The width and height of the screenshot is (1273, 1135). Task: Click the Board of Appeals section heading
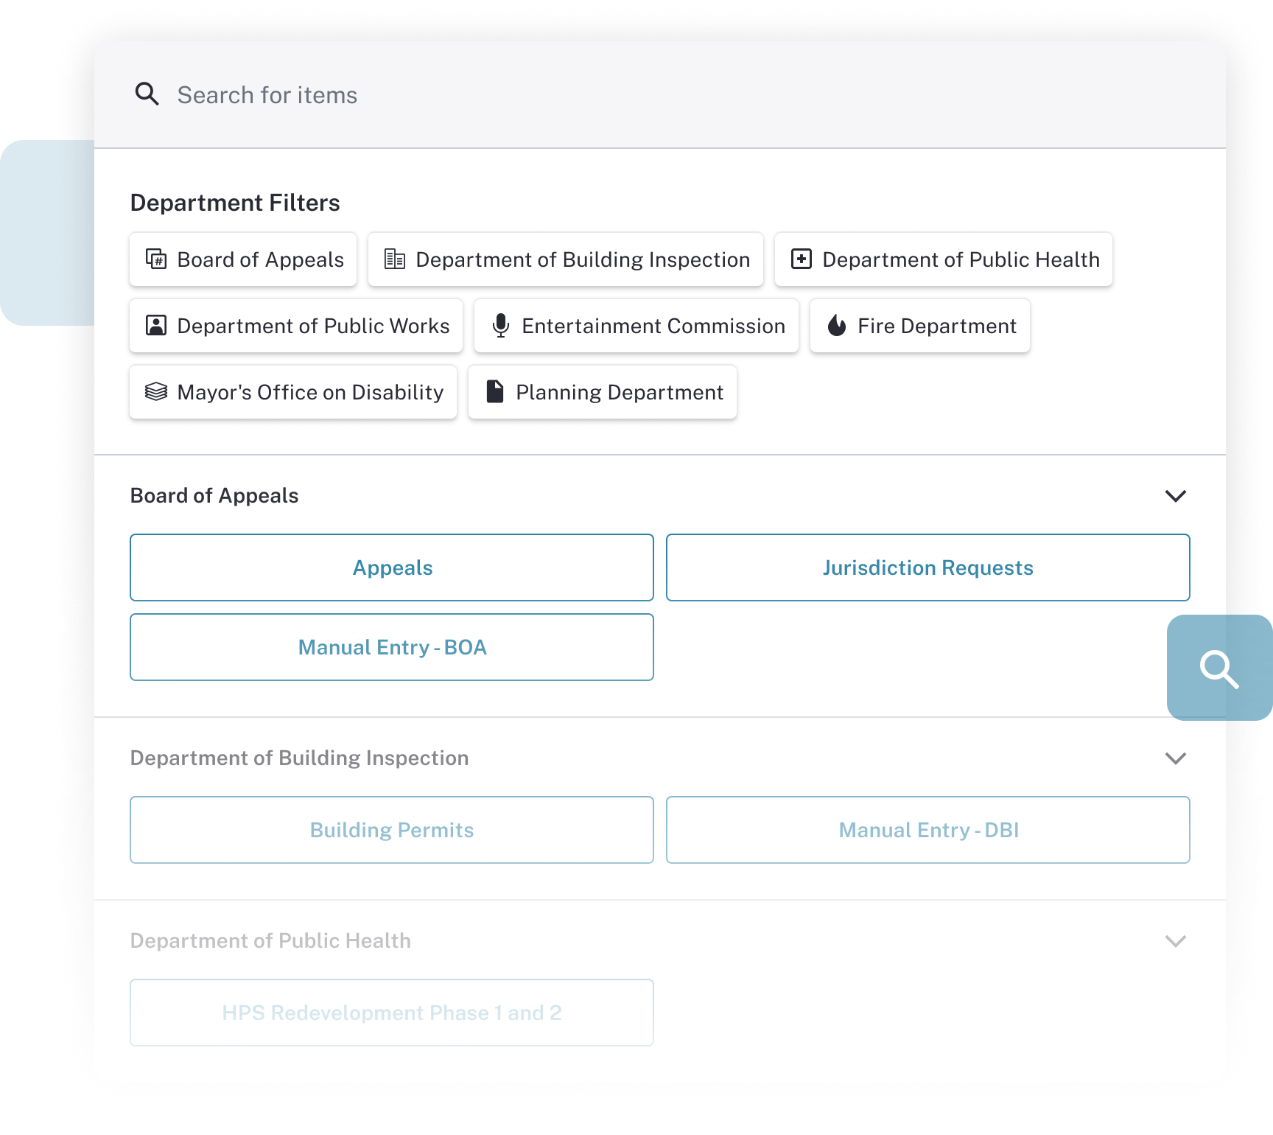coord(214,495)
